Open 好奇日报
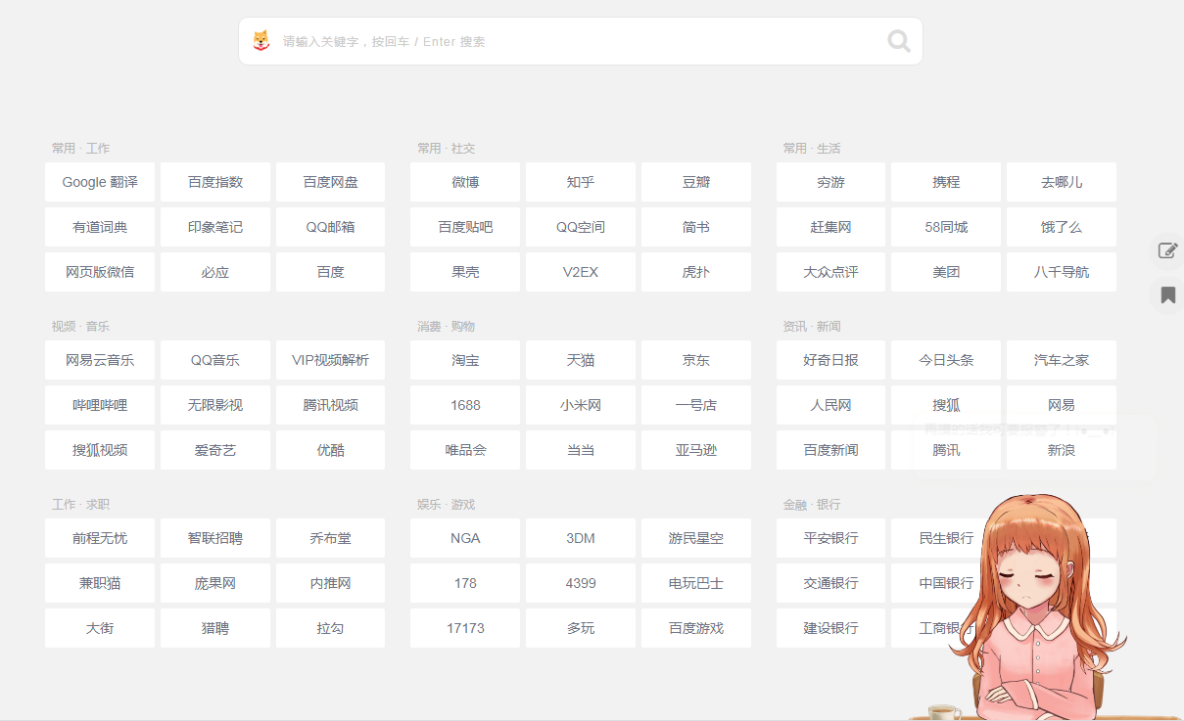 [x=830, y=360]
